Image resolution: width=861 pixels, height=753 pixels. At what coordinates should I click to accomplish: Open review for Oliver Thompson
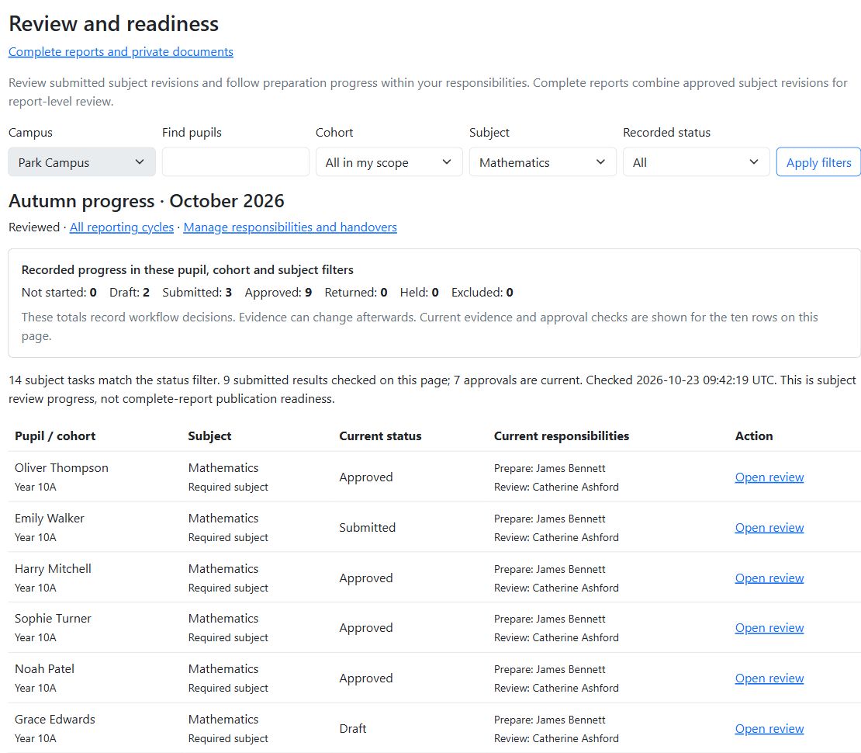(x=769, y=477)
